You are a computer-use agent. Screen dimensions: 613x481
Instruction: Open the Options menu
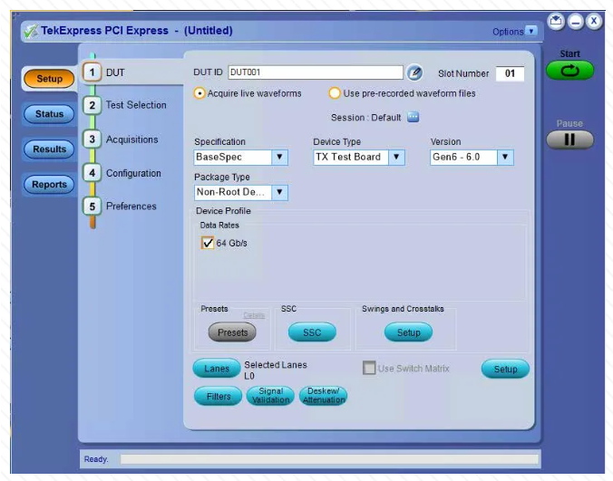514,32
